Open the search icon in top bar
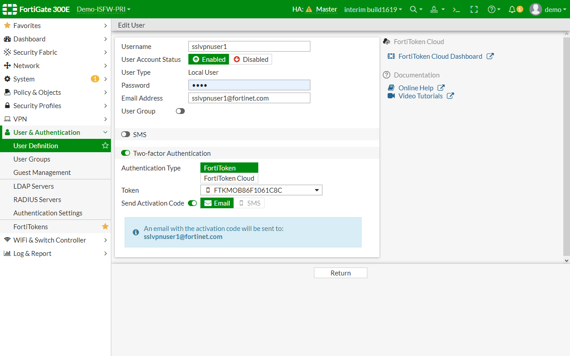Screen dimensions: 570x356 click(414, 9)
